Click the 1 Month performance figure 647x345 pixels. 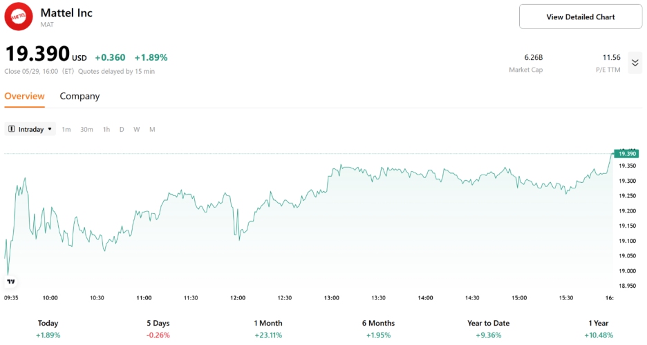[x=268, y=335]
